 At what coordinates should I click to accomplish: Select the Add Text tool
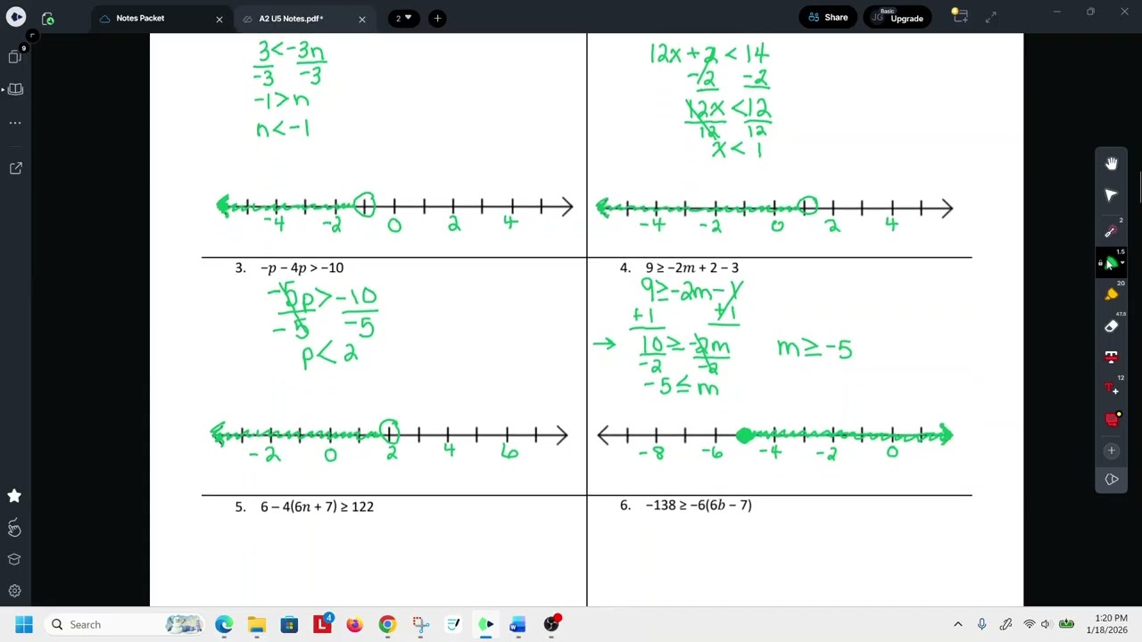[x=1112, y=389]
